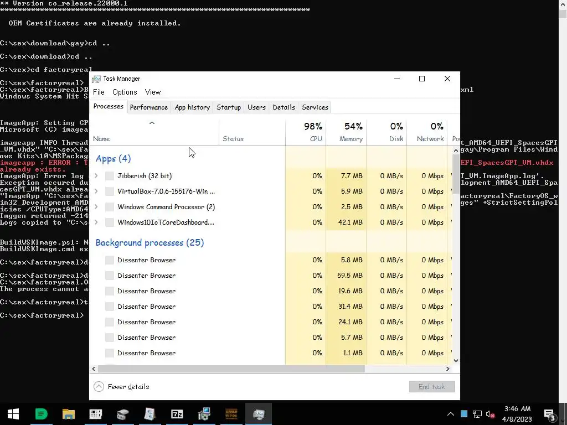
Task: Click the blue square tray icon
Action: (464, 414)
